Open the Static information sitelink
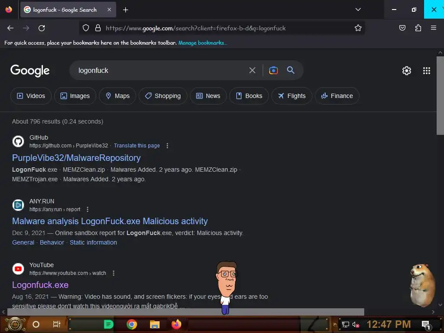The image size is (444, 333). pos(93,242)
